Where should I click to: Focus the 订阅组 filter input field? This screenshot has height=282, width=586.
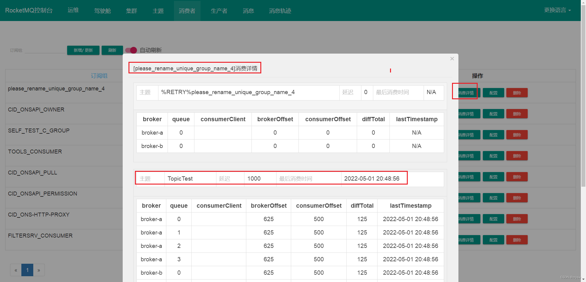pos(45,50)
